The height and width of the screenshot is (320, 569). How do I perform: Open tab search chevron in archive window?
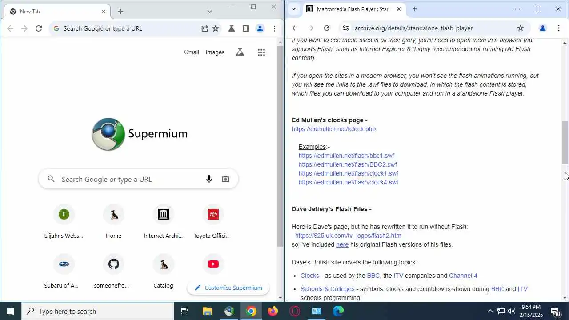coord(293,9)
